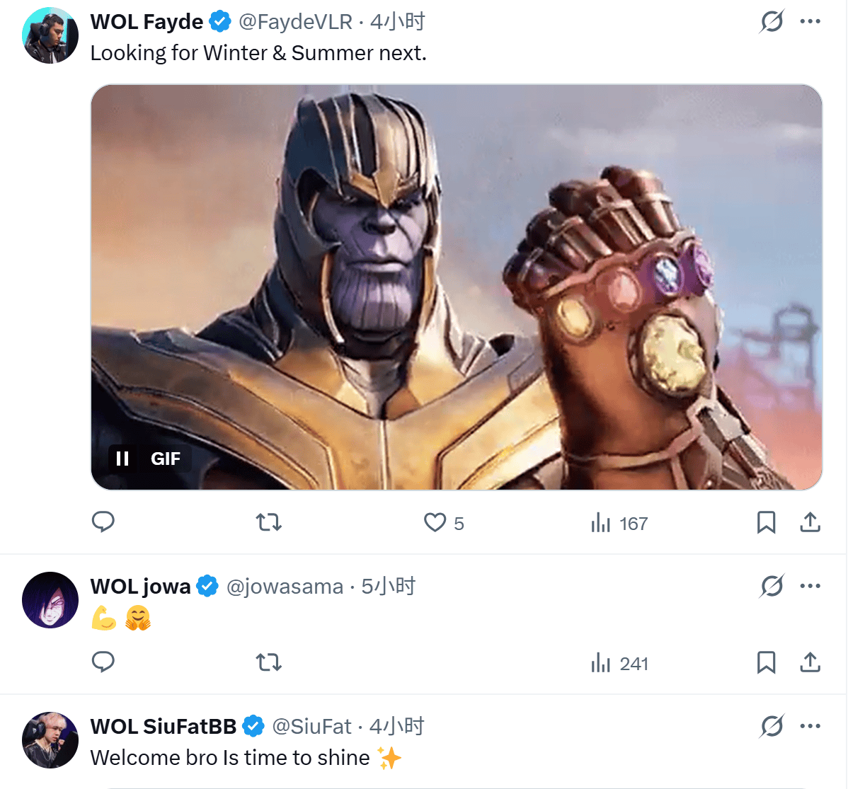848x789 pixels.
Task: Open more options for jowa's tweet
Action: click(810, 586)
